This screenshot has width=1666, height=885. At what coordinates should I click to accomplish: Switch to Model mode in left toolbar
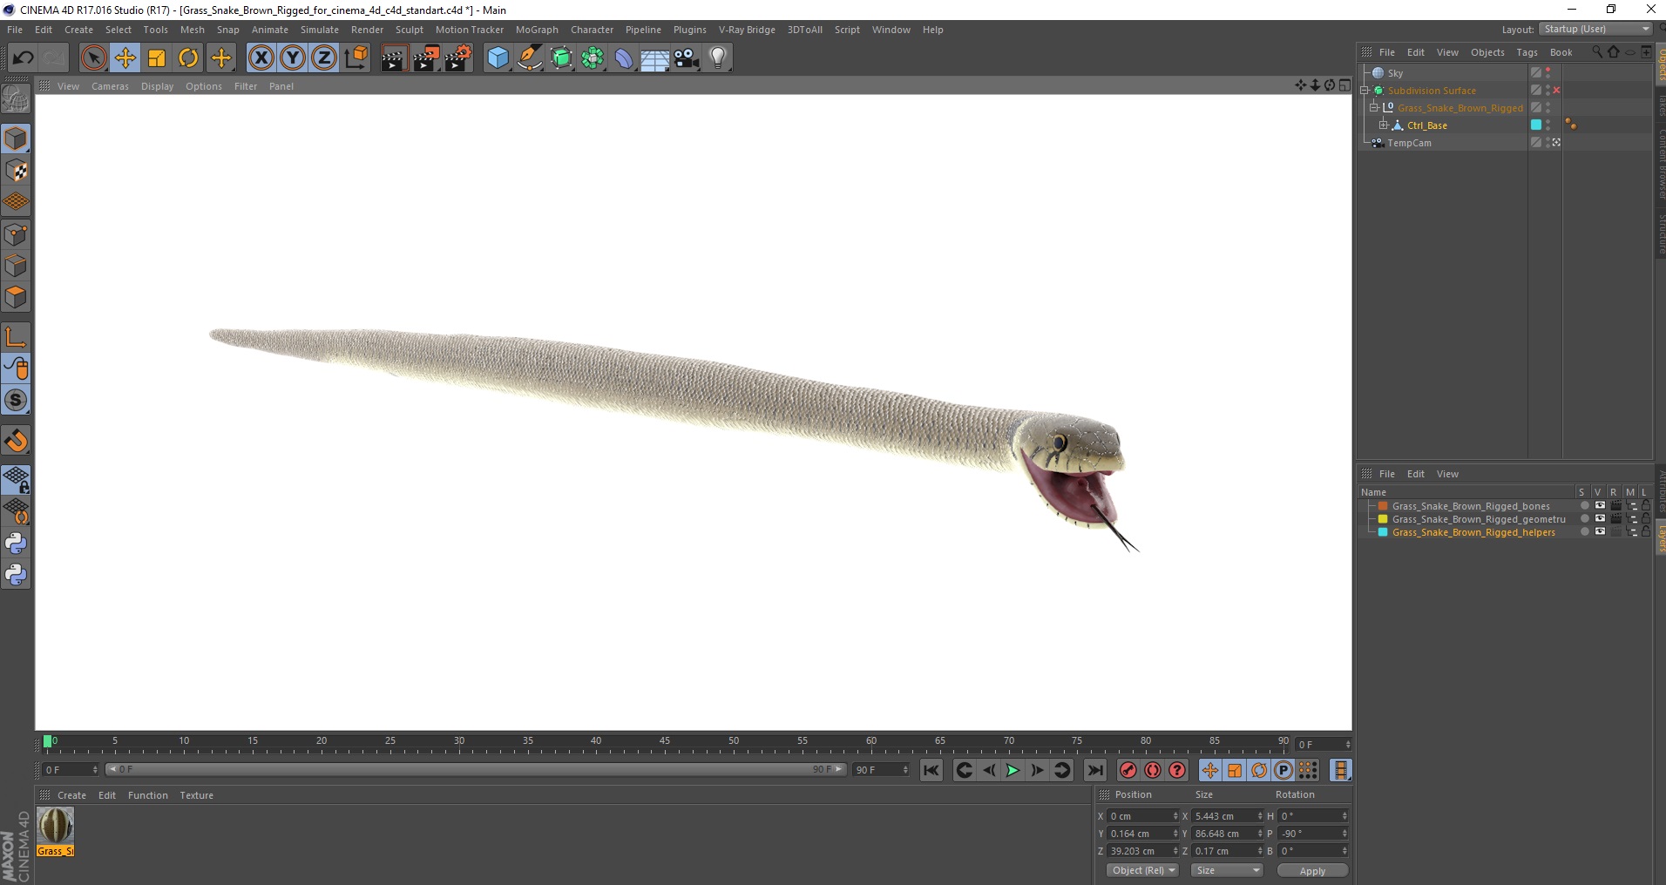[x=16, y=138]
